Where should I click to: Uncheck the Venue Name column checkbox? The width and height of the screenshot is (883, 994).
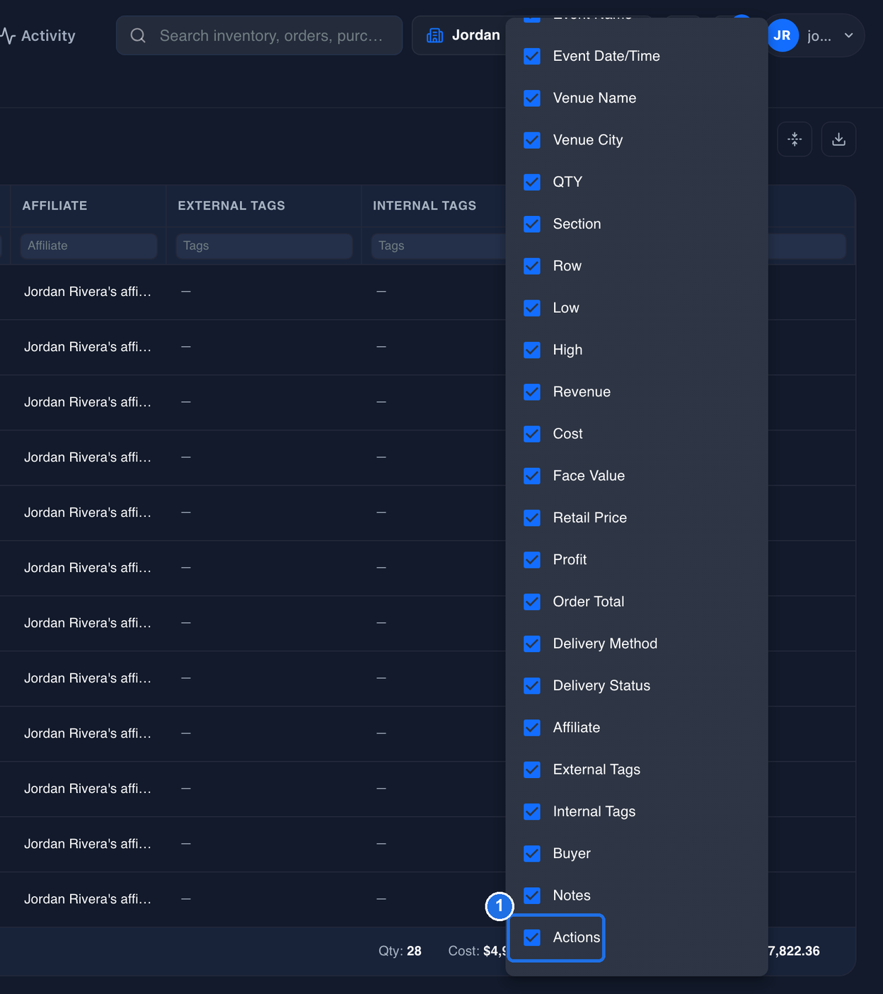(532, 98)
